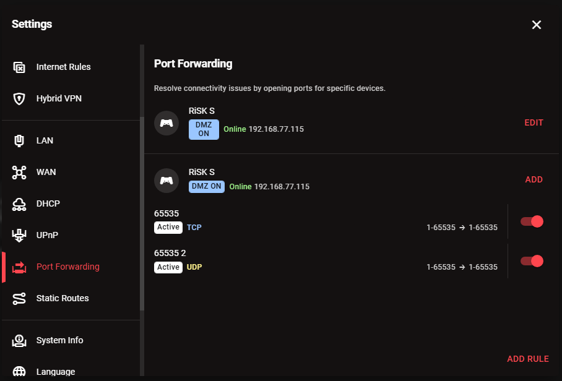The height and width of the screenshot is (381, 562).
Task: Click the Language globe icon
Action: click(19, 372)
